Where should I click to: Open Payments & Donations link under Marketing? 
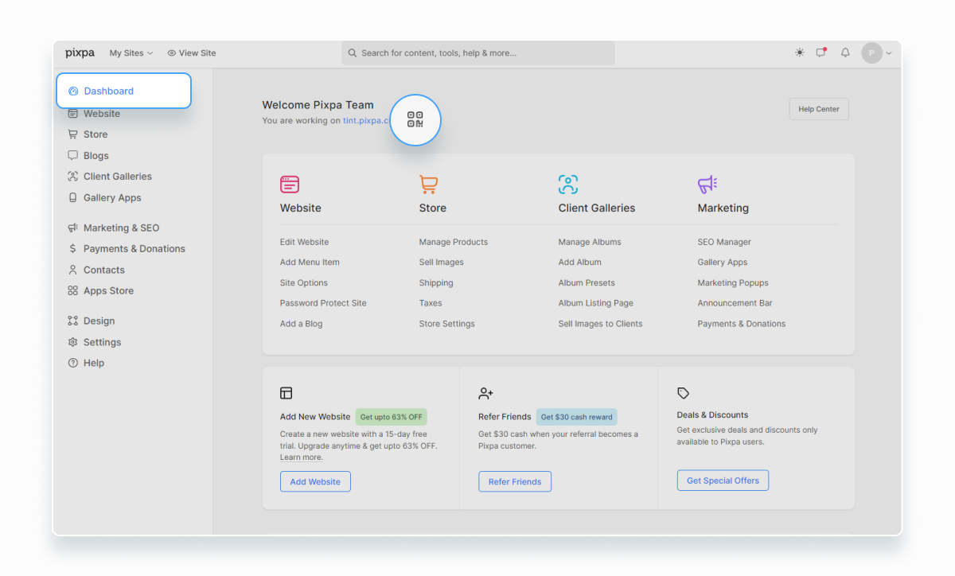(x=742, y=324)
